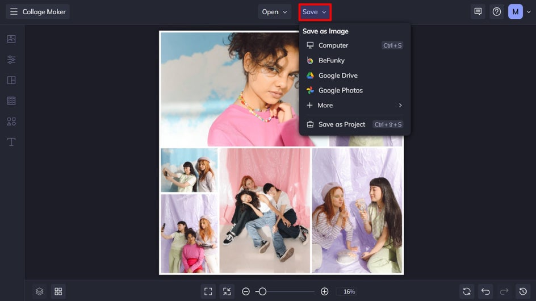Select the Text tool icon
This screenshot has height=301, width=536.
coord(11,142)
